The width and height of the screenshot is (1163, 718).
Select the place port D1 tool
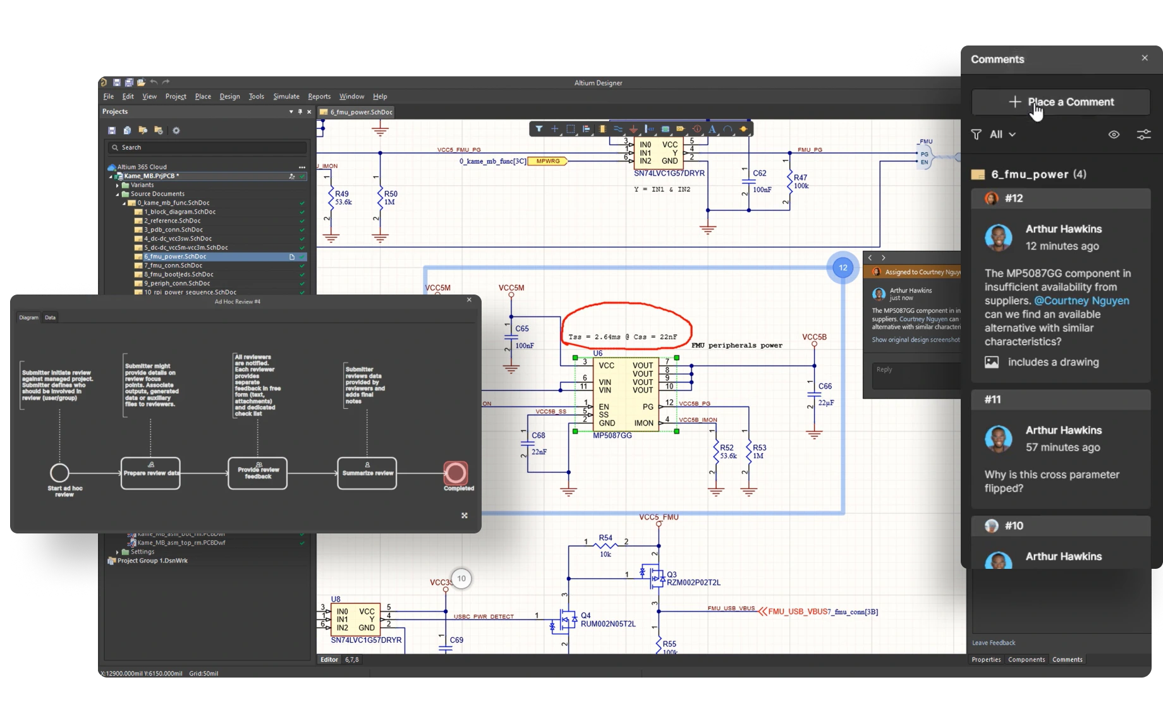coord(681,129)
